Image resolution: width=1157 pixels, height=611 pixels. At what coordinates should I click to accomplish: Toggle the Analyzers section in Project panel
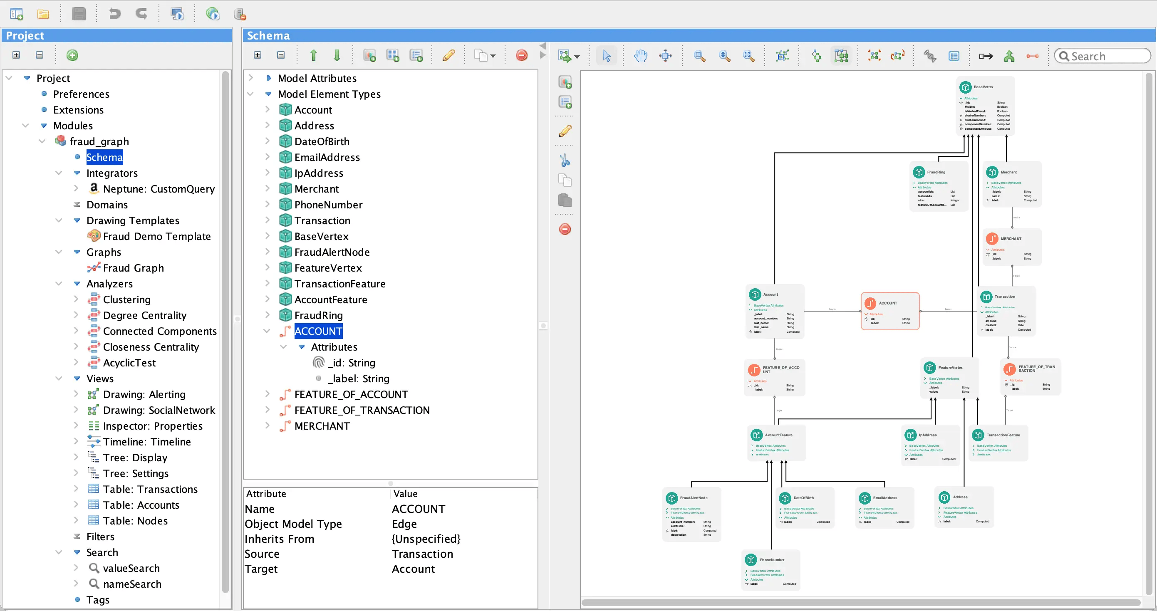tap(61, 283)
